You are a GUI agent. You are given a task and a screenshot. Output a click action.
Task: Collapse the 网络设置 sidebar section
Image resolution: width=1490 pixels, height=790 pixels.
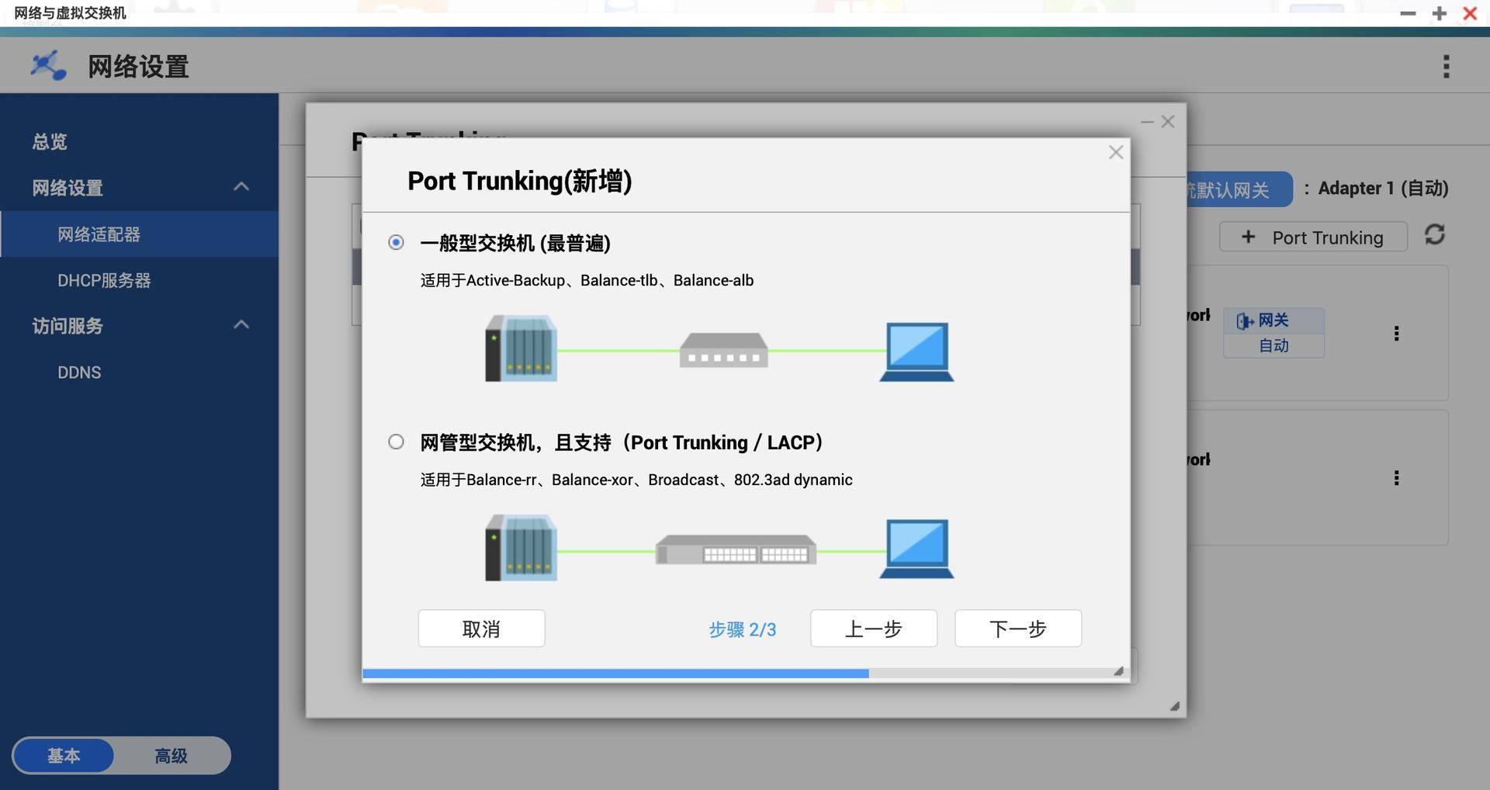point(241,187)
